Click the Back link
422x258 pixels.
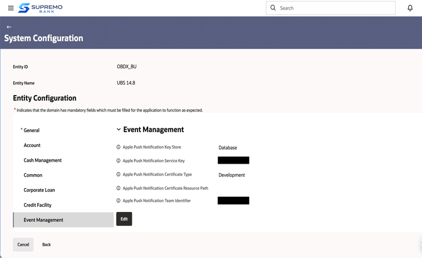point(47,245)
